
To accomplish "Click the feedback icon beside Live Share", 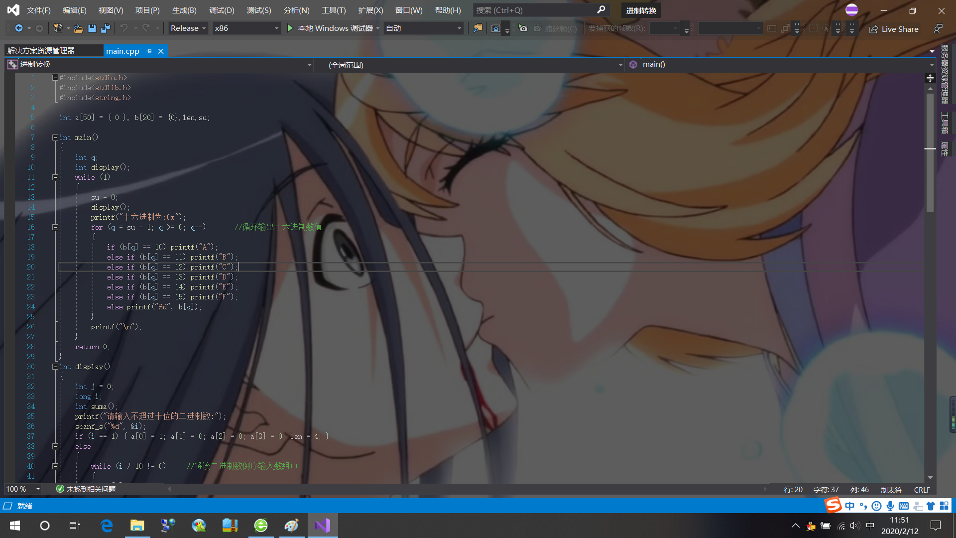I will click(938, 29).
